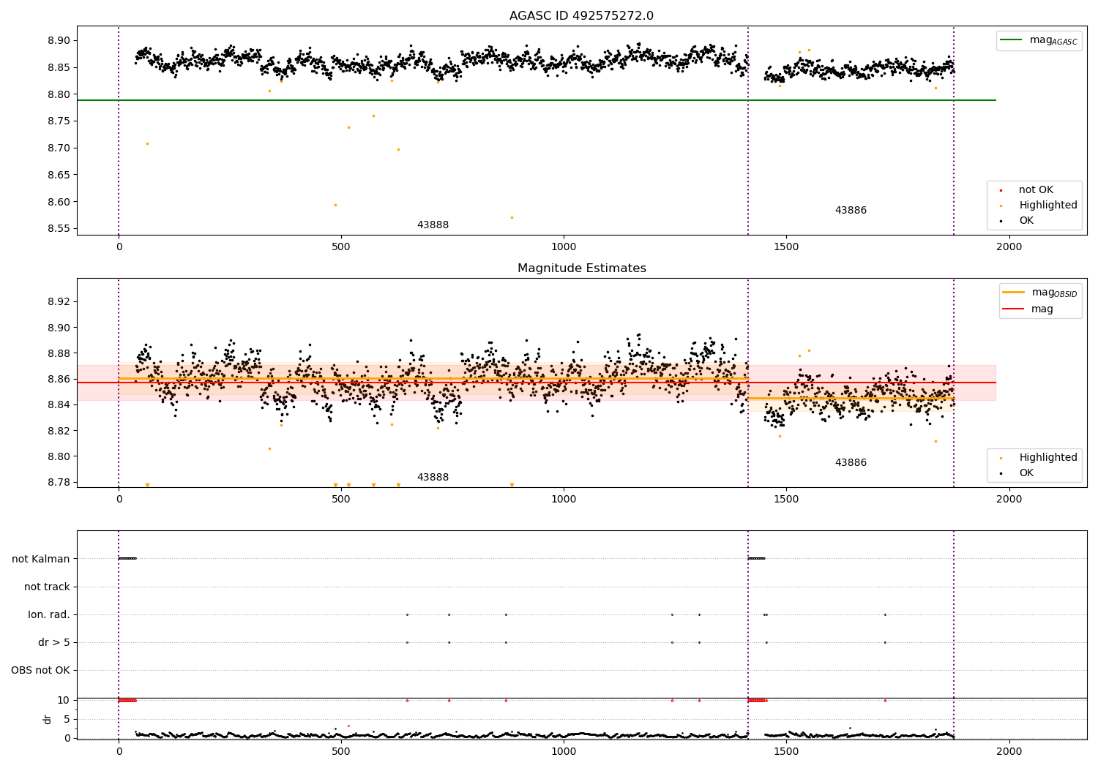The image size is (1098, 768).
Task: Click the "10" tick on the dr axis
Action: click(64, 700)
